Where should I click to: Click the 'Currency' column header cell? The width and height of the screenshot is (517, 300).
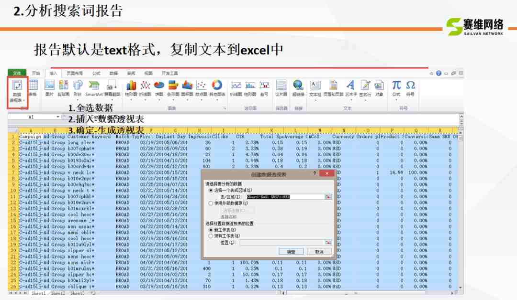(343, 137)
